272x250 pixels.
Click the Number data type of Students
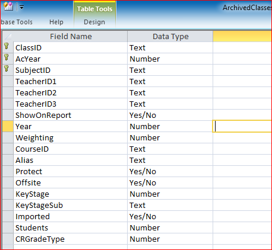click(x=145, y=228)
